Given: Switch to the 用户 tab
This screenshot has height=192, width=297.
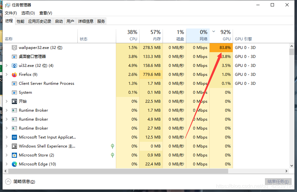Looking at the screenshot, I should [x=70, y=21].
